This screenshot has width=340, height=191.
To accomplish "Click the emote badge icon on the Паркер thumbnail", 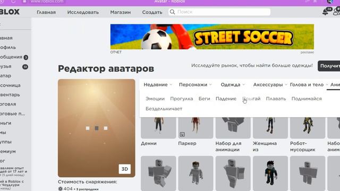I will [182, 134].
